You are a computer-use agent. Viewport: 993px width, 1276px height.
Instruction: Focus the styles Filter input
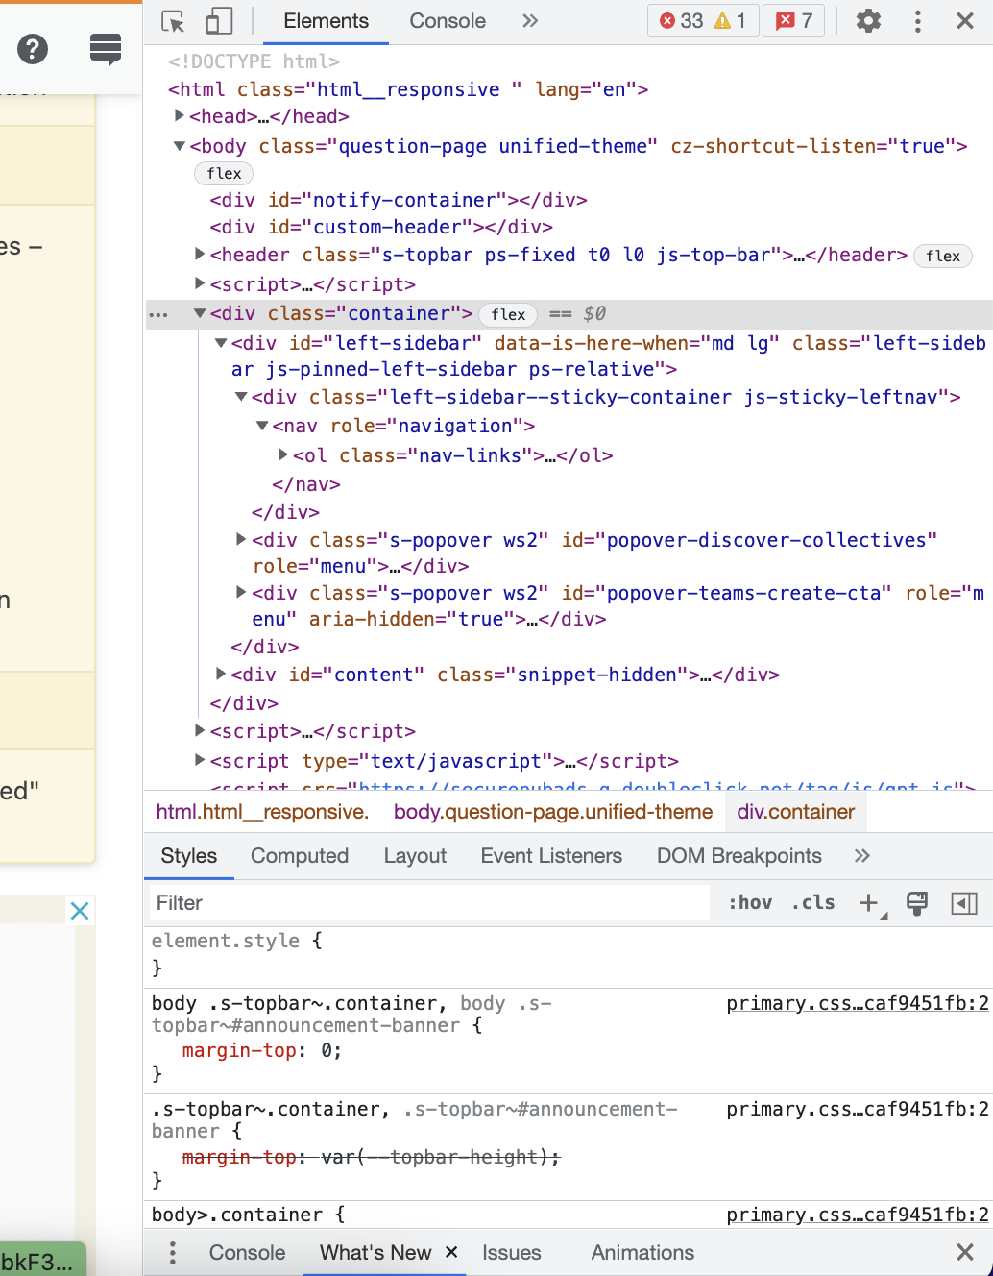(430, 903)
